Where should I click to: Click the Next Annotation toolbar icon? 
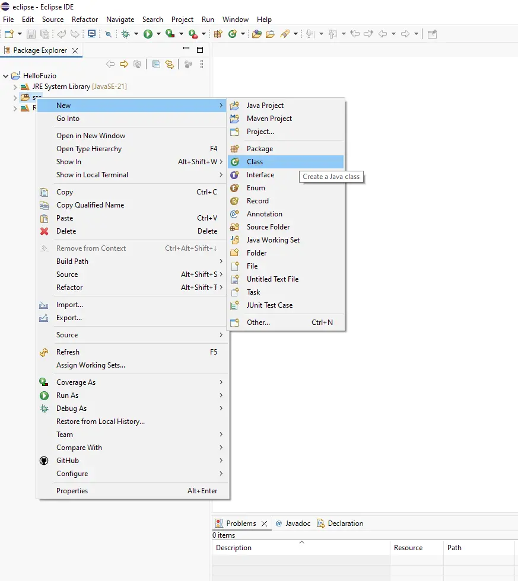pos(310,34)
